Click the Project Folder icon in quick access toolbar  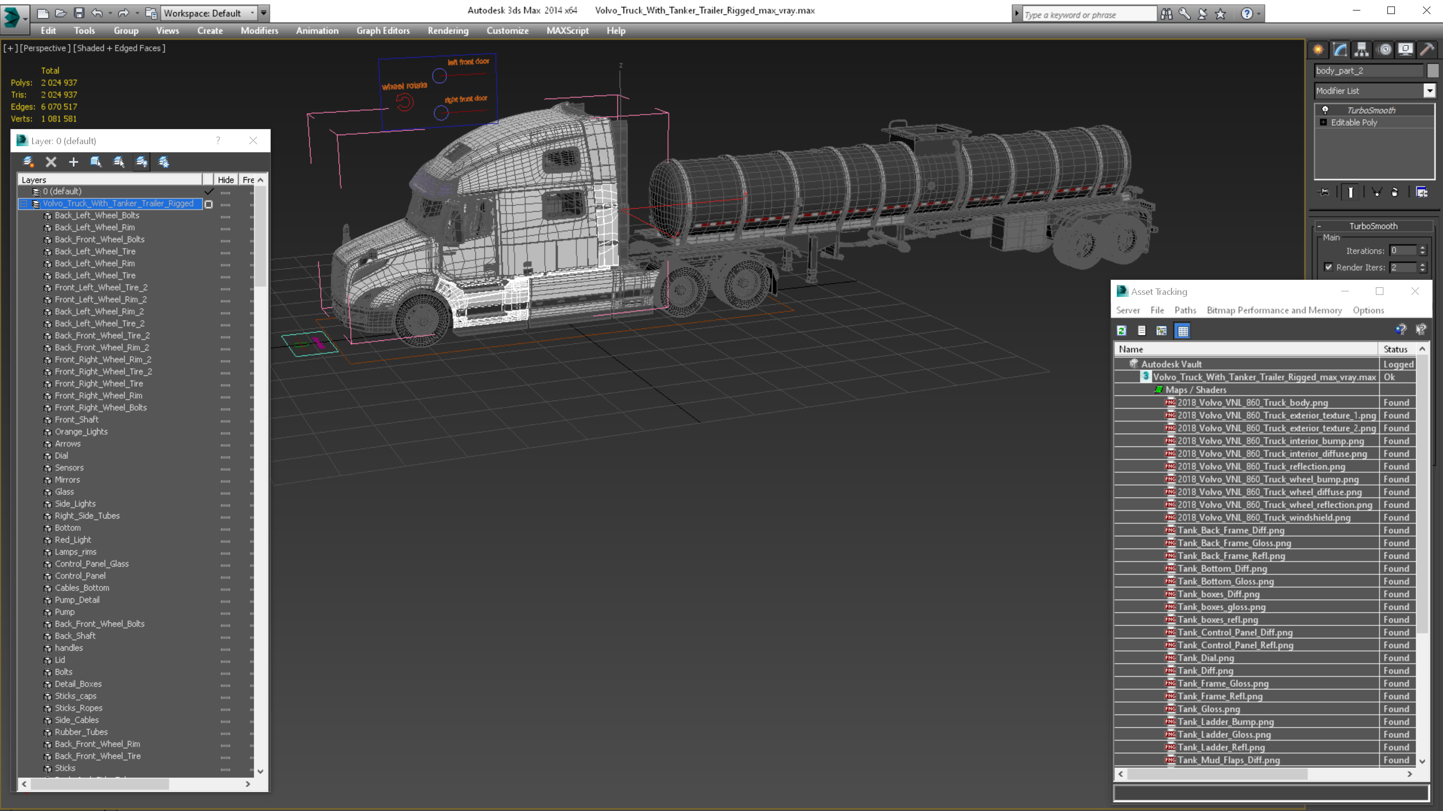[151, 13]
